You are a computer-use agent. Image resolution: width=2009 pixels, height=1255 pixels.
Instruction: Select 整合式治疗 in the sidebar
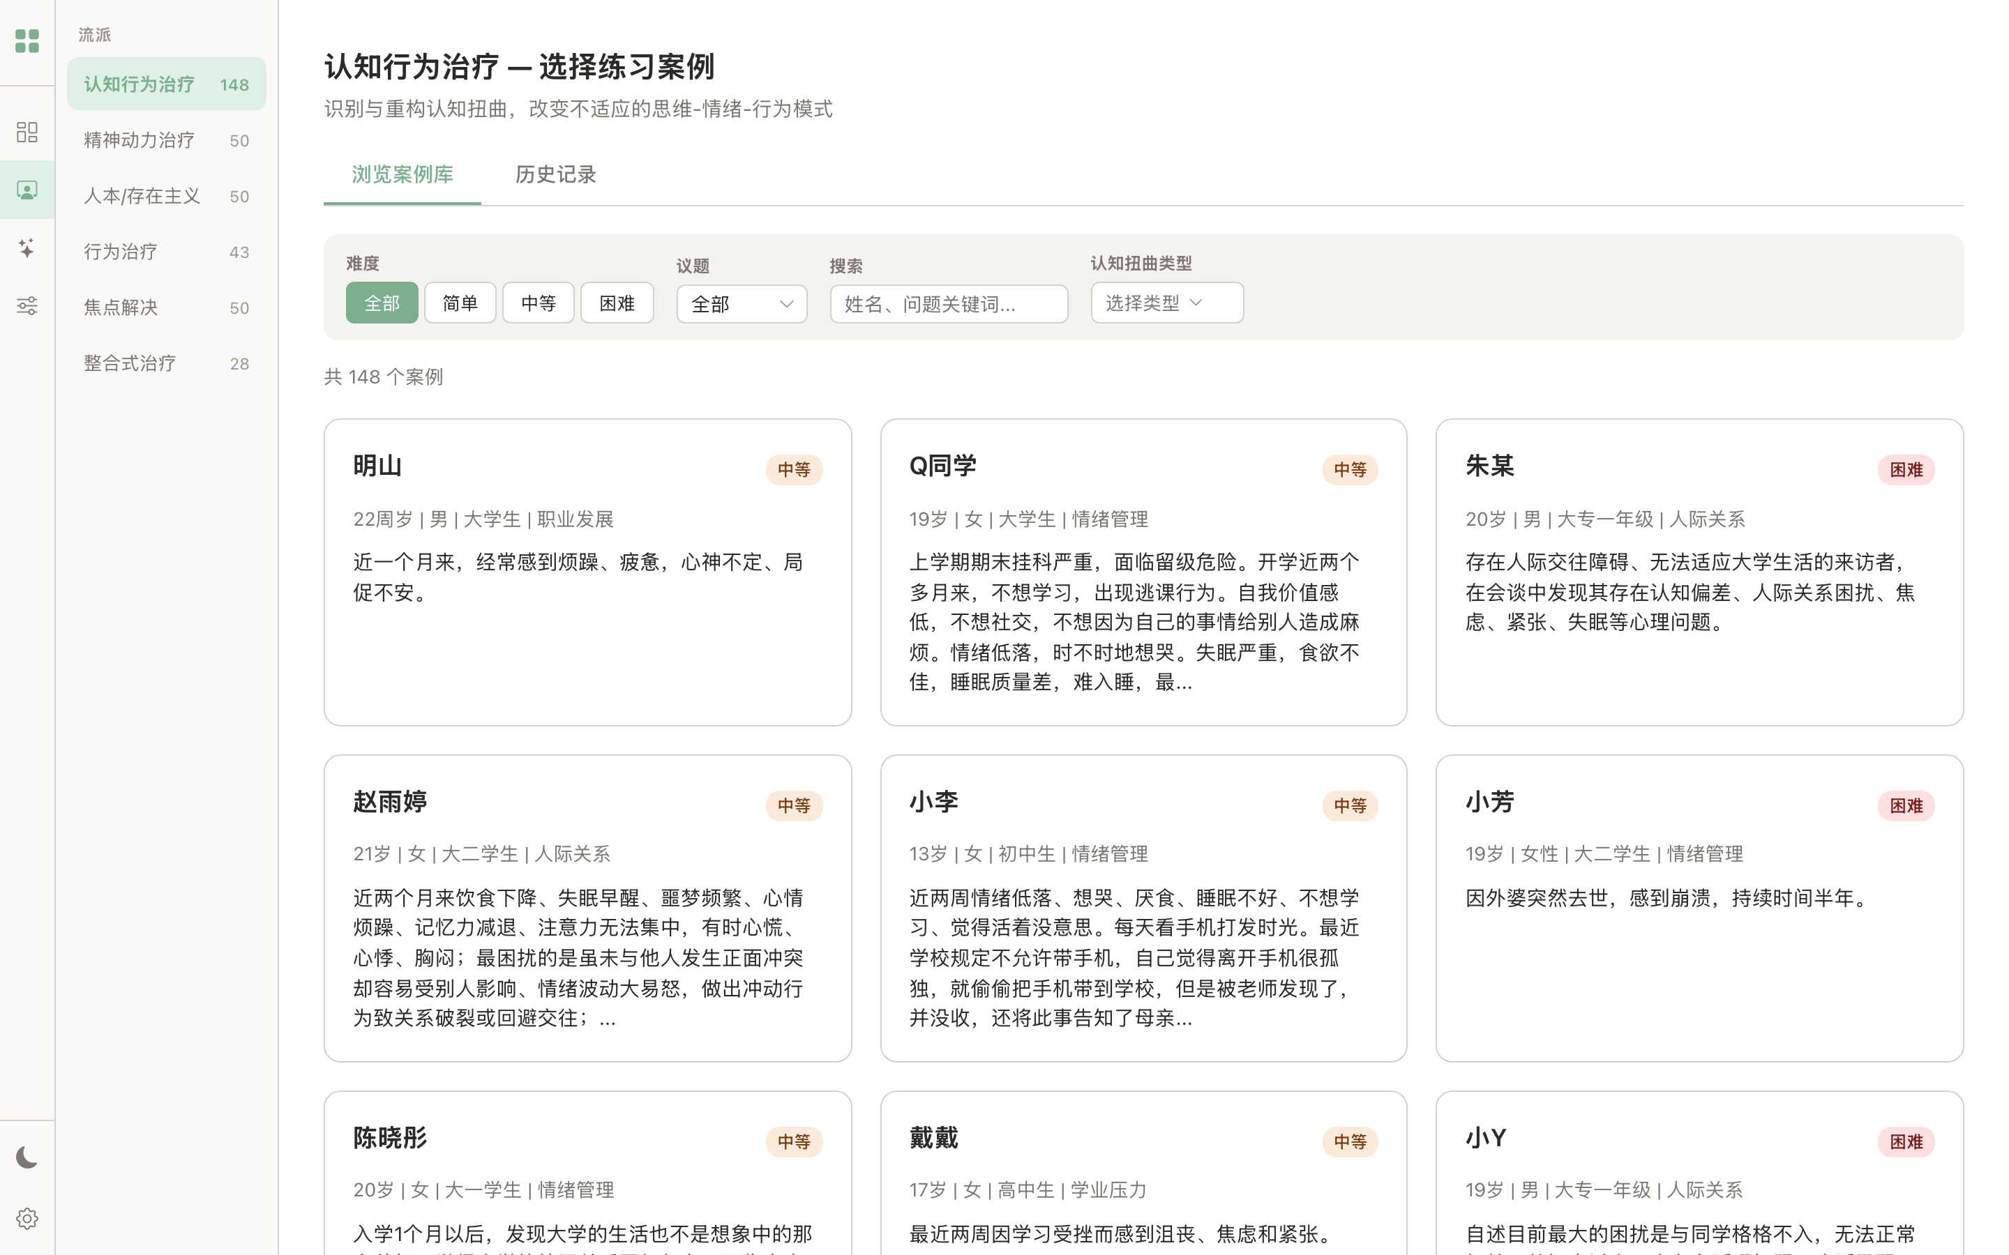tap(167, 363)
